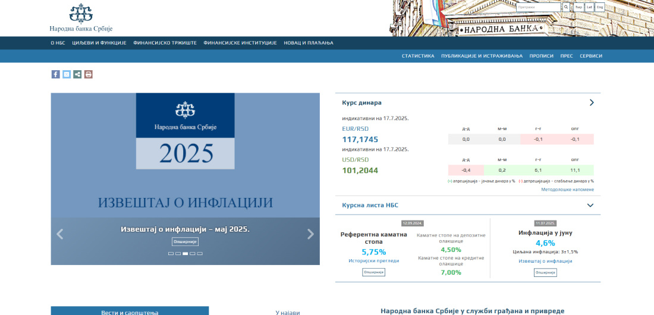
Task: Click the search magnifier icon
Action: coord(566,7)
